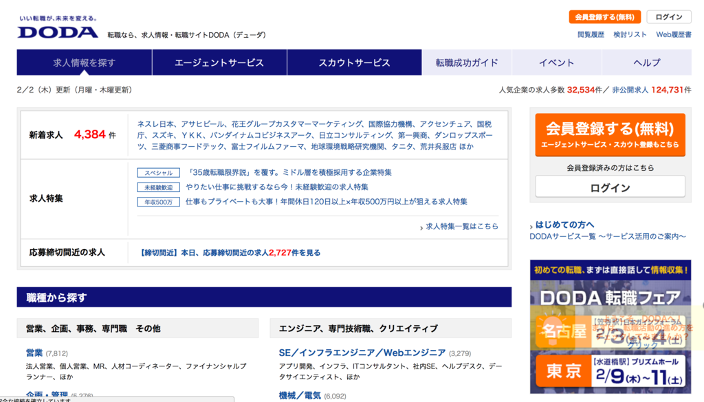704x402 pixels.
Task: Open the 機械/電気 job category link
Action: [x=300, y=396]
